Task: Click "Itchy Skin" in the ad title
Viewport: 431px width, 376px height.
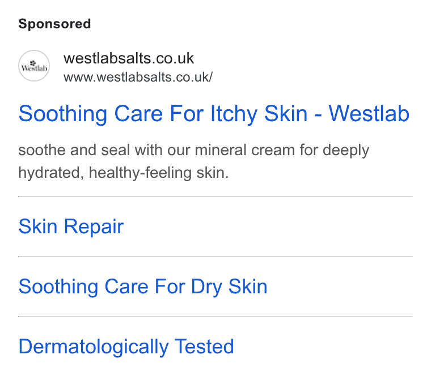Action: 259,114
